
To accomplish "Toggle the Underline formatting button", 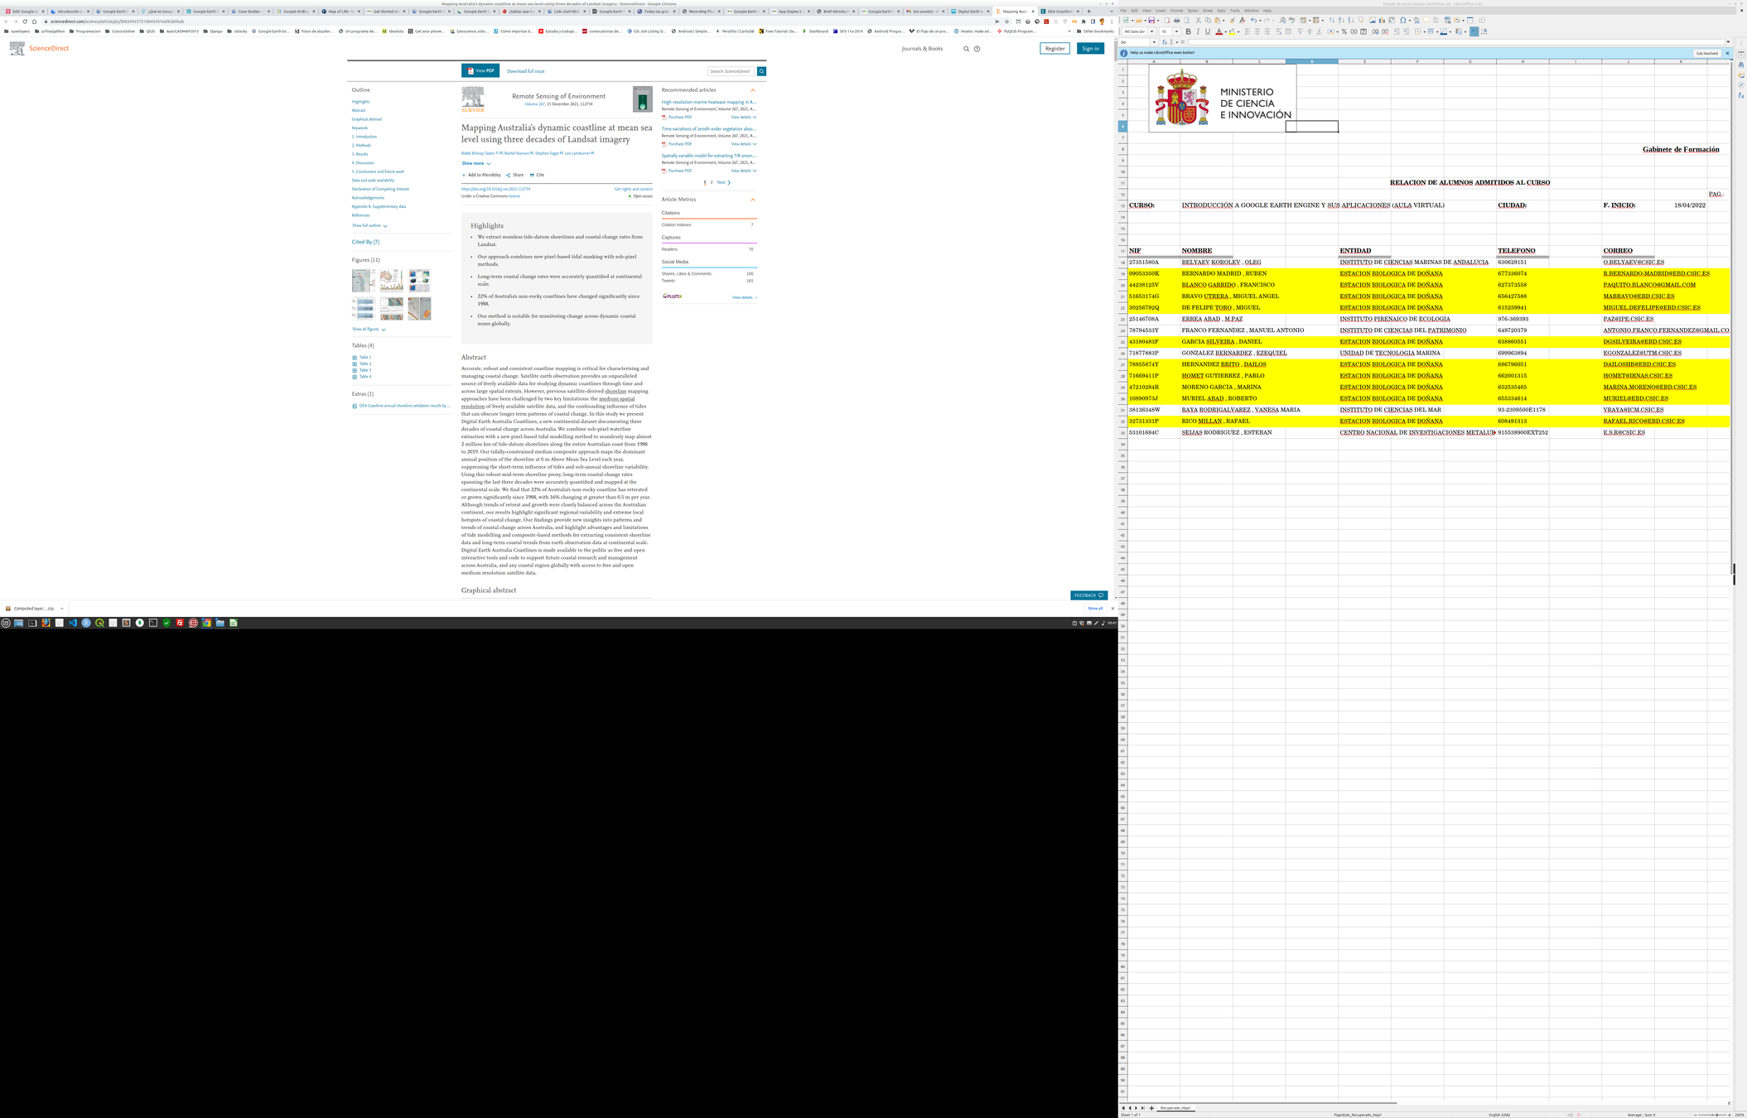I will [1208, 31].
